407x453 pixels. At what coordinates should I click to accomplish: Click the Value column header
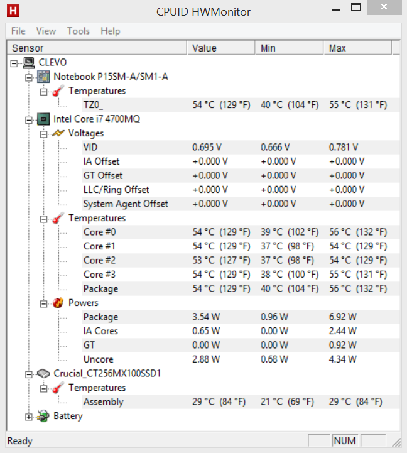point(221,48)
